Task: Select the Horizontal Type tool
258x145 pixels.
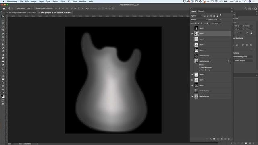Action: [x=3, y=69]
